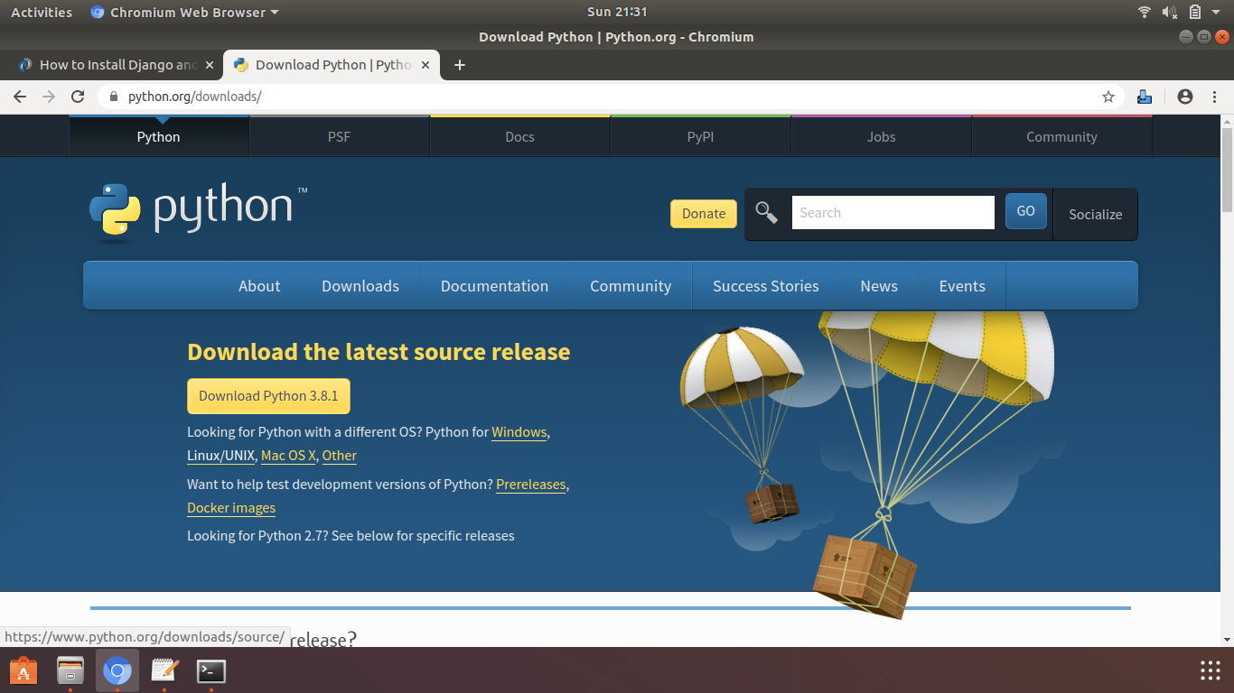The image size is (1234, 693).
Task: Open the Socialize menu
Action: [1095, 214]
